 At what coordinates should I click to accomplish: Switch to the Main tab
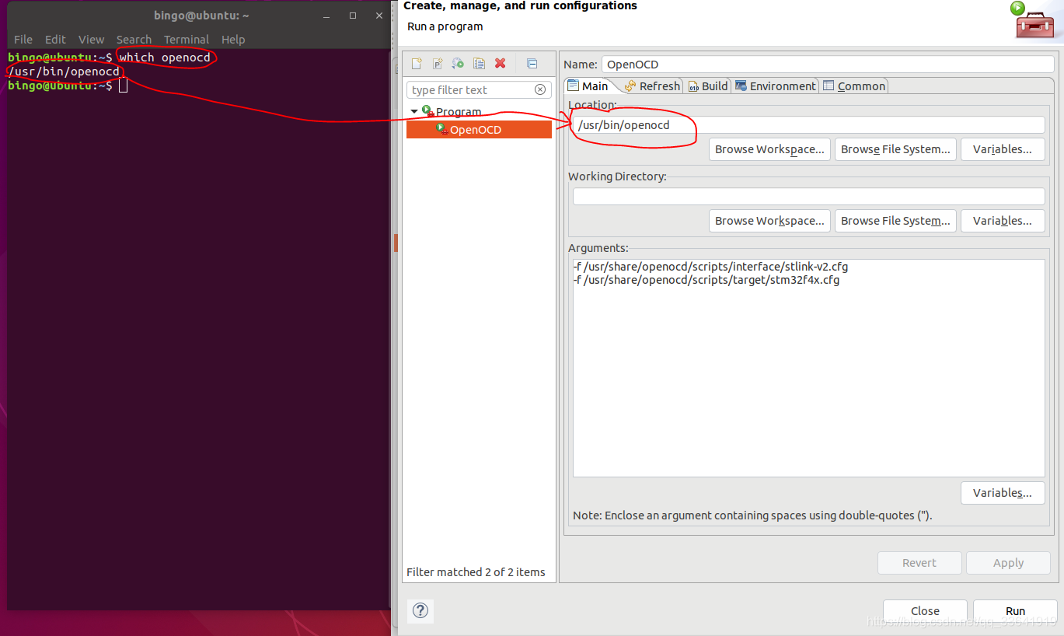pyautogui.click(x=588, y=86)
